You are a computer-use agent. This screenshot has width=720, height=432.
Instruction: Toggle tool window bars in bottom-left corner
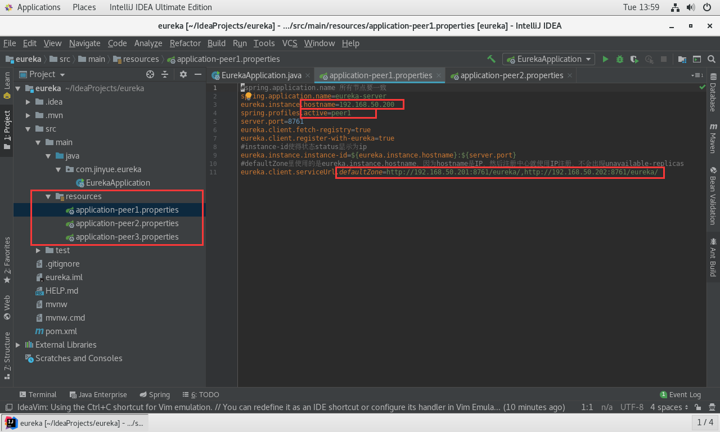9,407
